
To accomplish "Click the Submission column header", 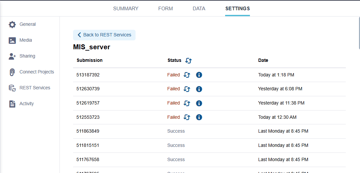I will tap(90, 61).
